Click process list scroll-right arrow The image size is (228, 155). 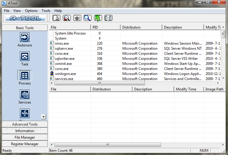point(218,83)
